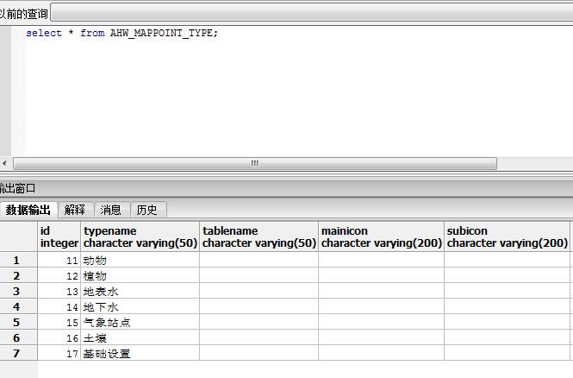Click the mainicon column header
Image resolution: width=573 pixels, height=378 pixels.
[381, 236]
